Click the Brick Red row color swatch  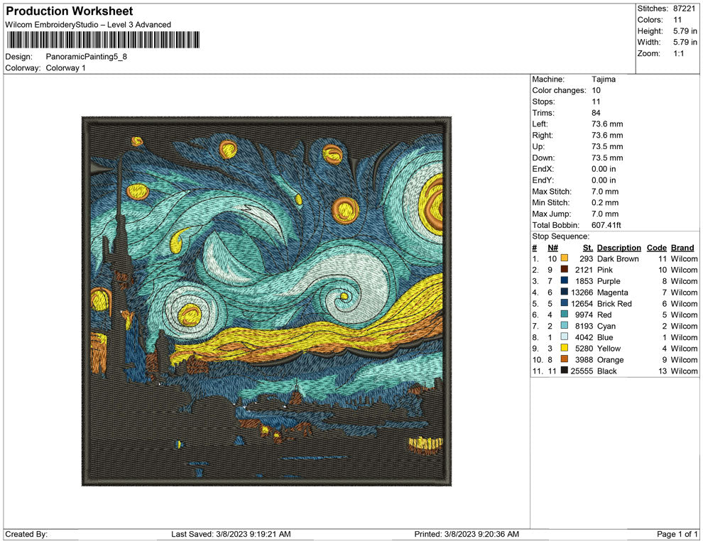click(x=565, y=303)
